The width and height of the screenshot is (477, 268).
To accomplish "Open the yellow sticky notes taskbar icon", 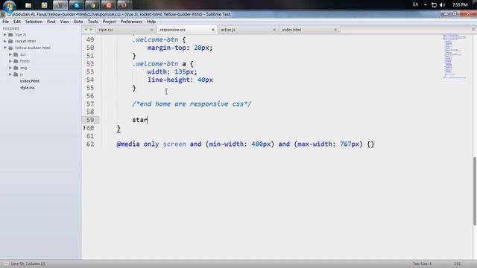I will [45, 5].
